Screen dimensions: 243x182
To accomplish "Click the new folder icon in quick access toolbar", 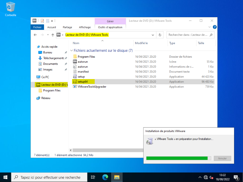I will click(48, 21).
